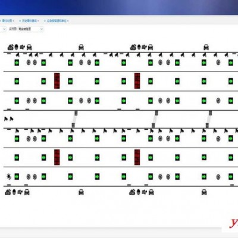Toggle the first green lane arrow, top row
The height and width of the screenshot is (238, 238).
click(x=17, y=62)
